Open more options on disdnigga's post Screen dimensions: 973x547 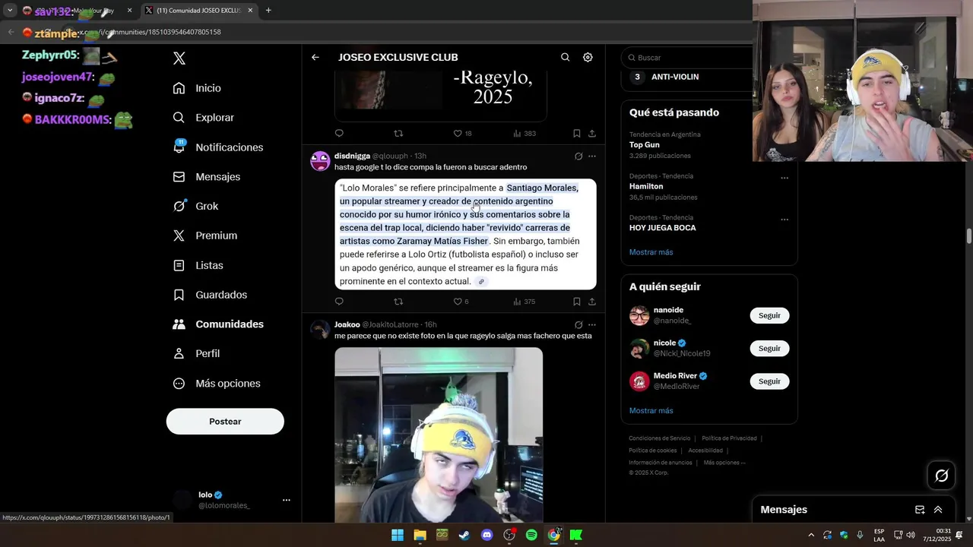592,156
